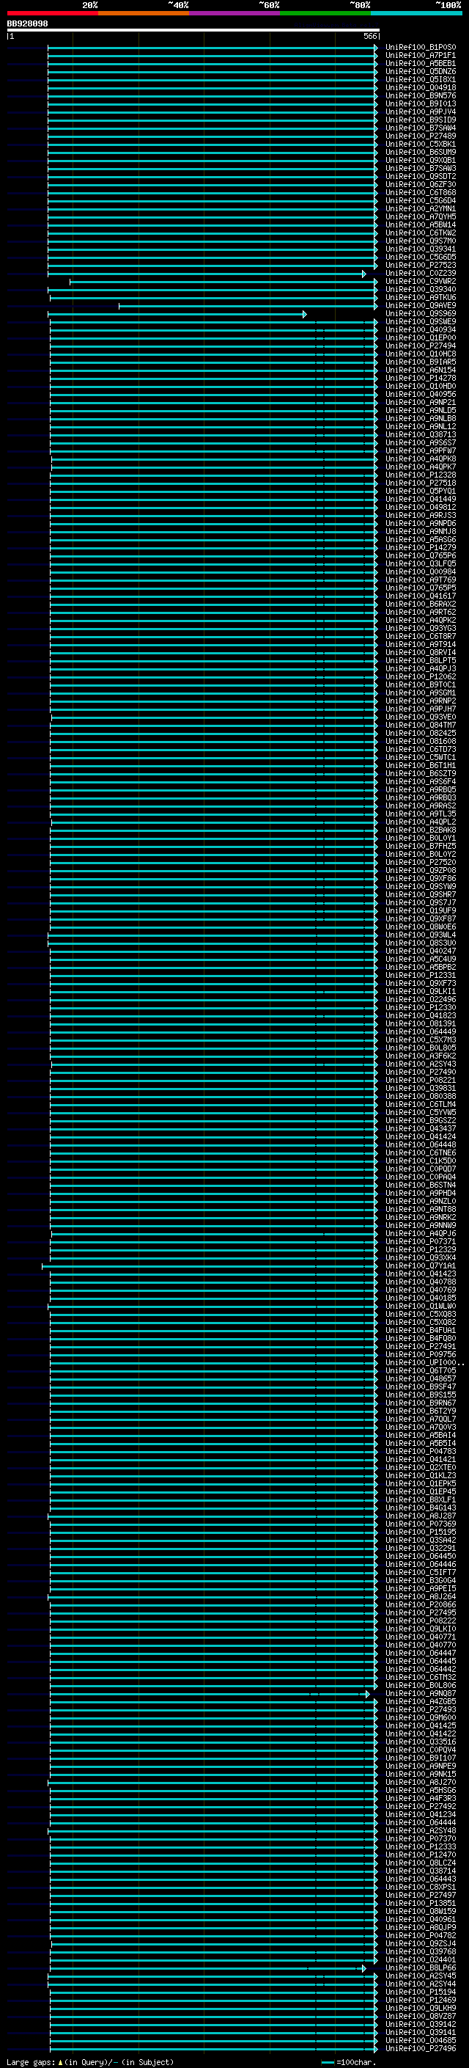Viewport: 469px width, 2068px height.
Task: Select hit UniRef100_P15195
Action: pos(420,1532)
